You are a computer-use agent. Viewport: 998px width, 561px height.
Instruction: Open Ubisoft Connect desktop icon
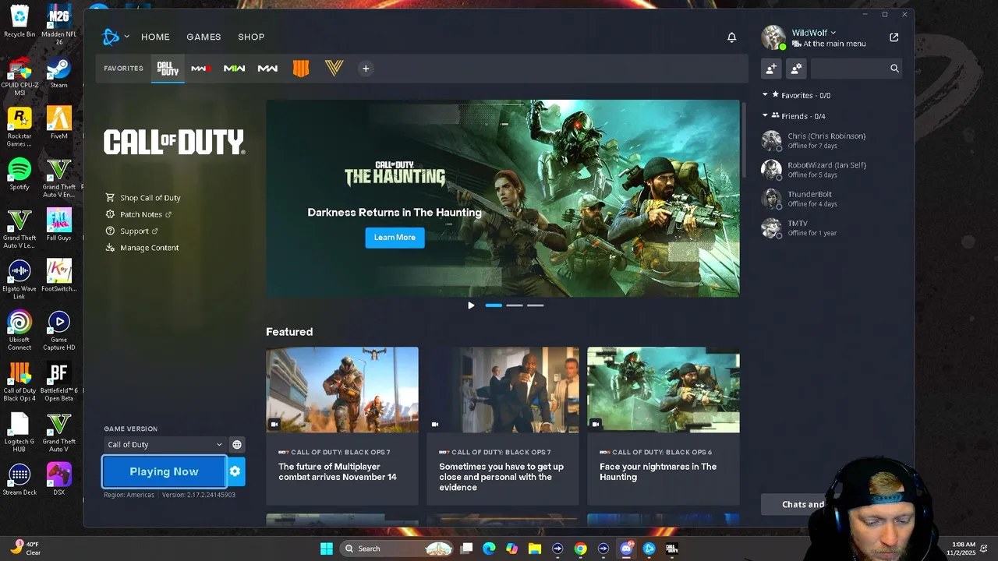tap(19, 330)
